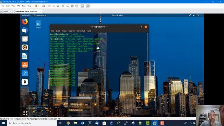
Task: Open Ubuntu Help from the dock
Action: pos(25,73)
